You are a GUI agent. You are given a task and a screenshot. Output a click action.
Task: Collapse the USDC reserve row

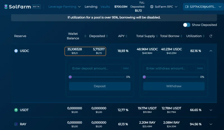click(x=211, y=51)
